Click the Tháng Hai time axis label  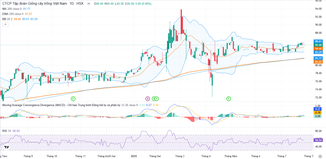point(155,156)
